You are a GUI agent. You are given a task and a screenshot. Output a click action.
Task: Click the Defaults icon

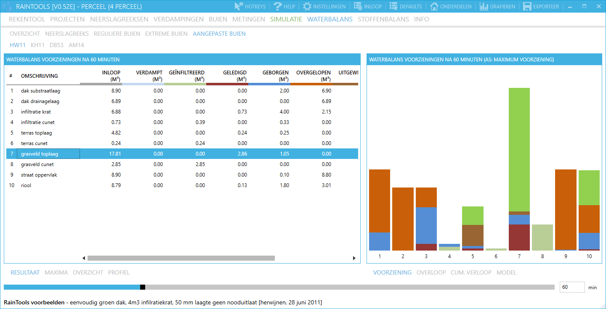point(393,6)
